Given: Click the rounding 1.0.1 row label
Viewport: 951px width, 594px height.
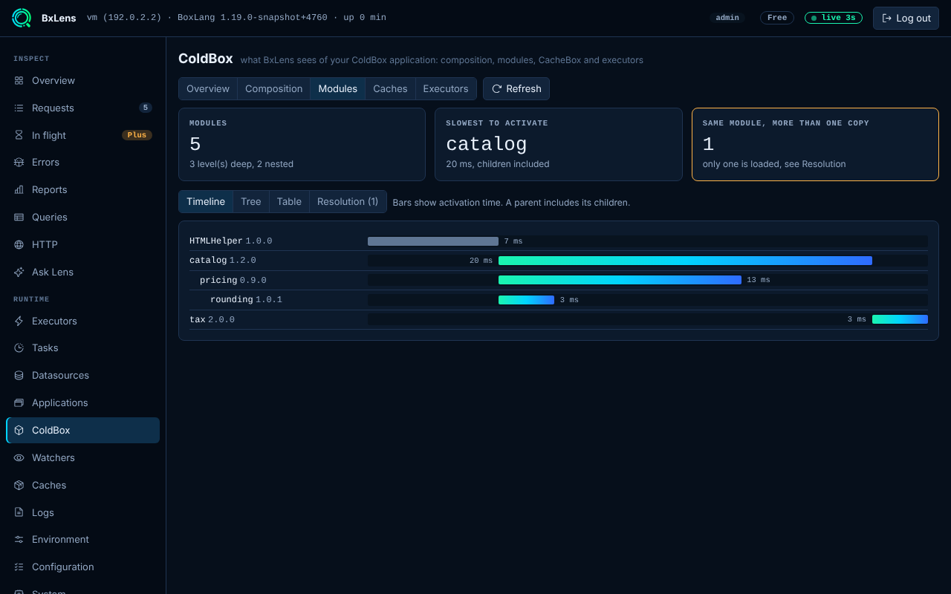Looking at the screenshot, I should click(247, 299).
